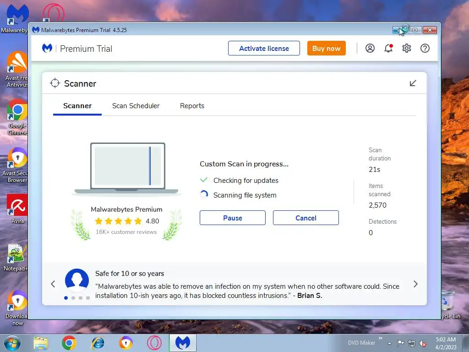The height and width of the screenshot is (352, 469).
Task: Click the Malwarebytes Premium Trial title bar text
Action: coord(84,30)
